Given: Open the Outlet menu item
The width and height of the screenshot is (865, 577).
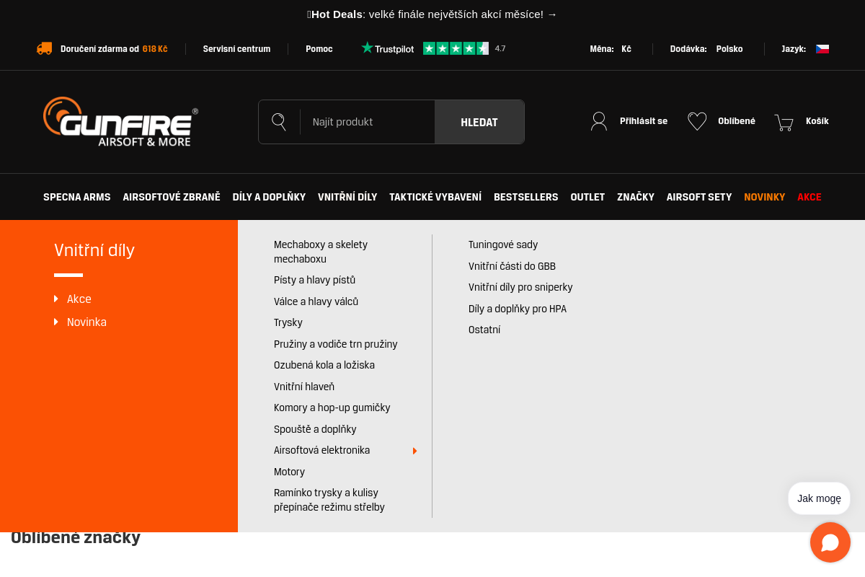Looking at the screenshot, I should tap(587, 197).
